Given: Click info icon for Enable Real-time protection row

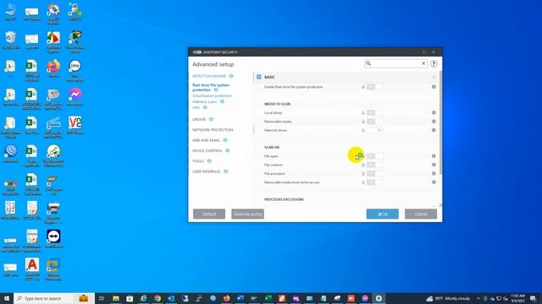Looking at the screenshot, I should tap(434, 87).
